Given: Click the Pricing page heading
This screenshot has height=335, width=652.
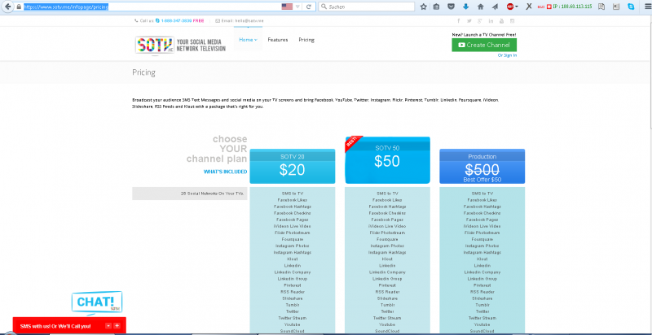Looking at the screenshot, I should (x=144, y=72).
